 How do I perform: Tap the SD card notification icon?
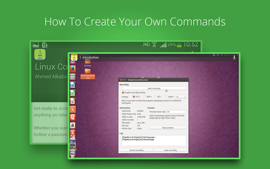(x=45, y=45)
